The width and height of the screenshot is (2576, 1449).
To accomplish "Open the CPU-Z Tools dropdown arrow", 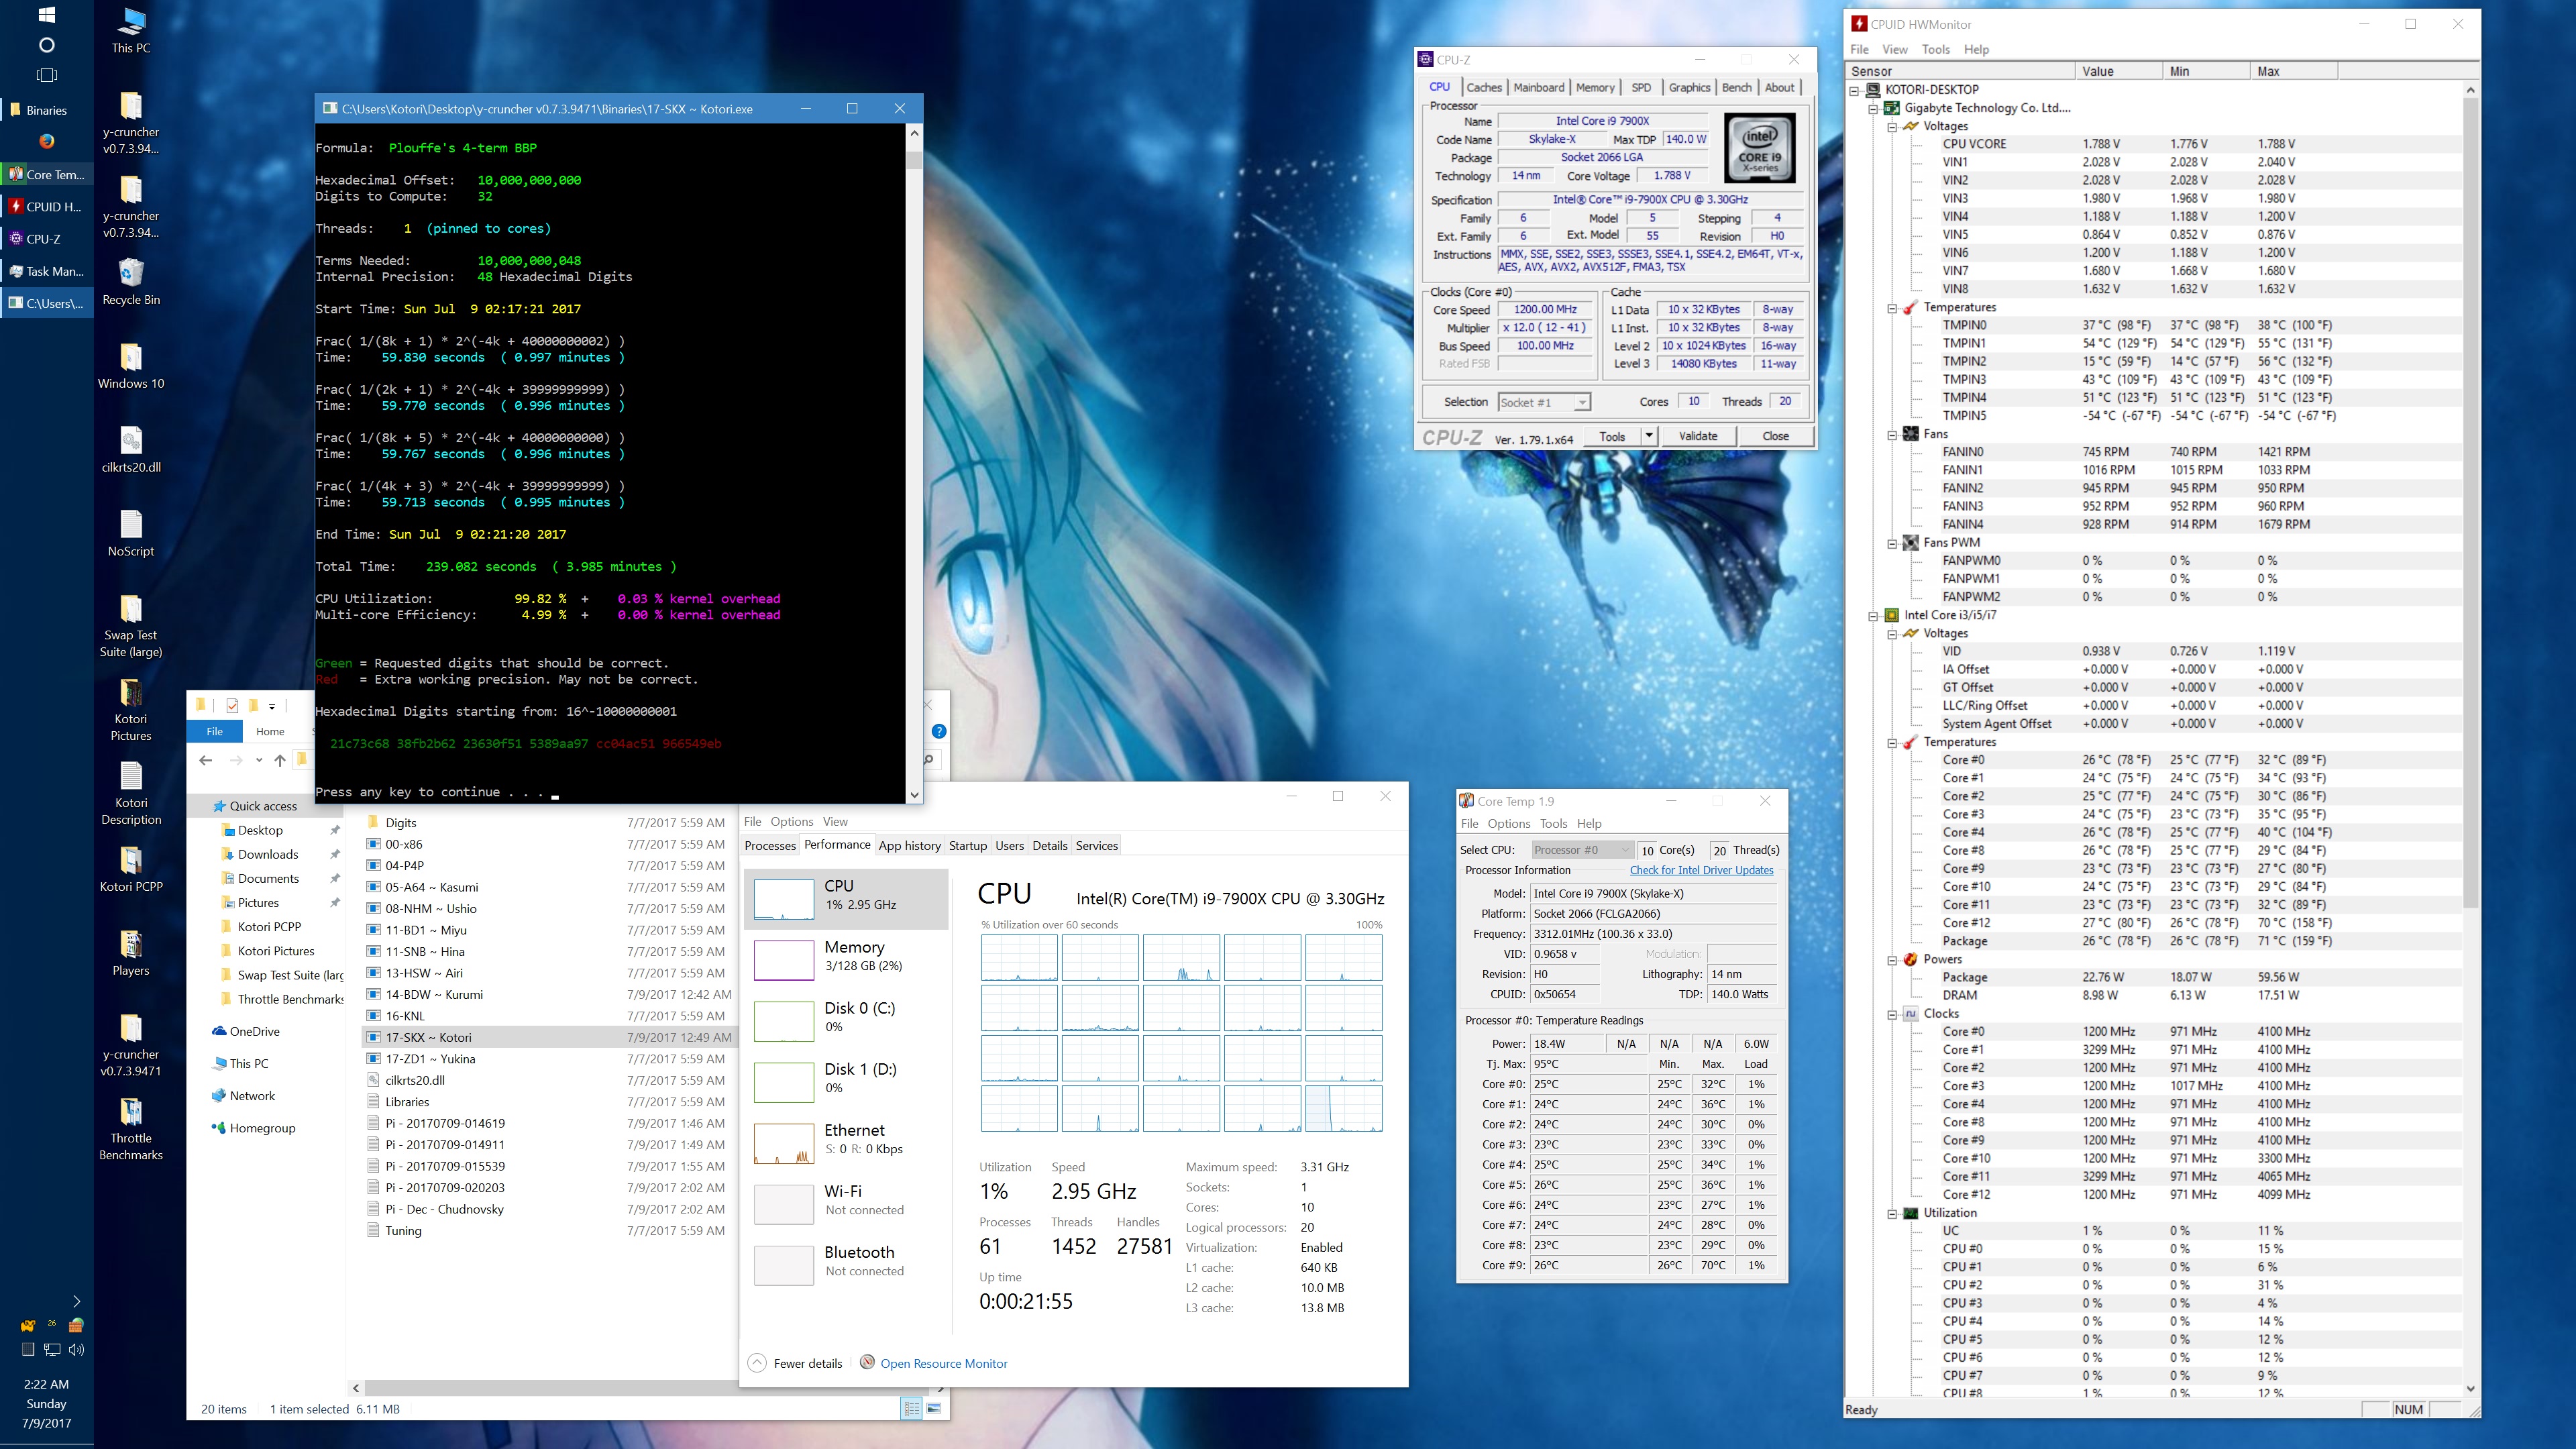I will click(x=1648, y=436).
